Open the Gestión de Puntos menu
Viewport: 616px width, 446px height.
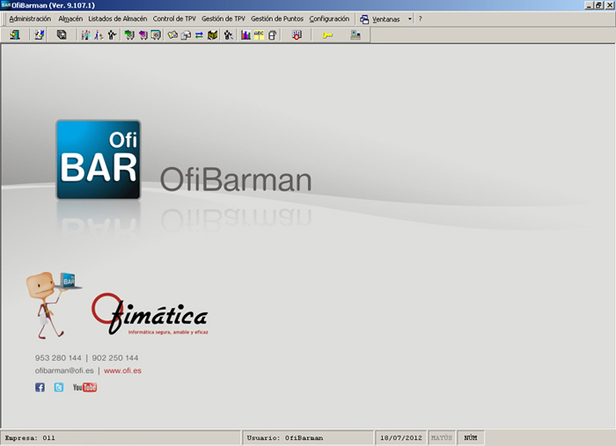[x=277, y=18]
